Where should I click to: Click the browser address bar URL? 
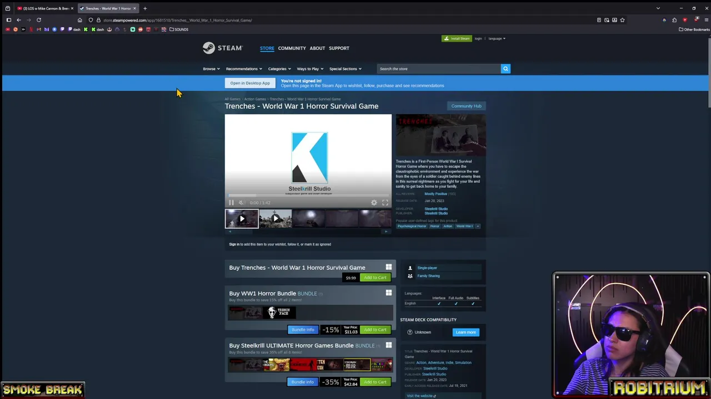[x=178, y=20]
